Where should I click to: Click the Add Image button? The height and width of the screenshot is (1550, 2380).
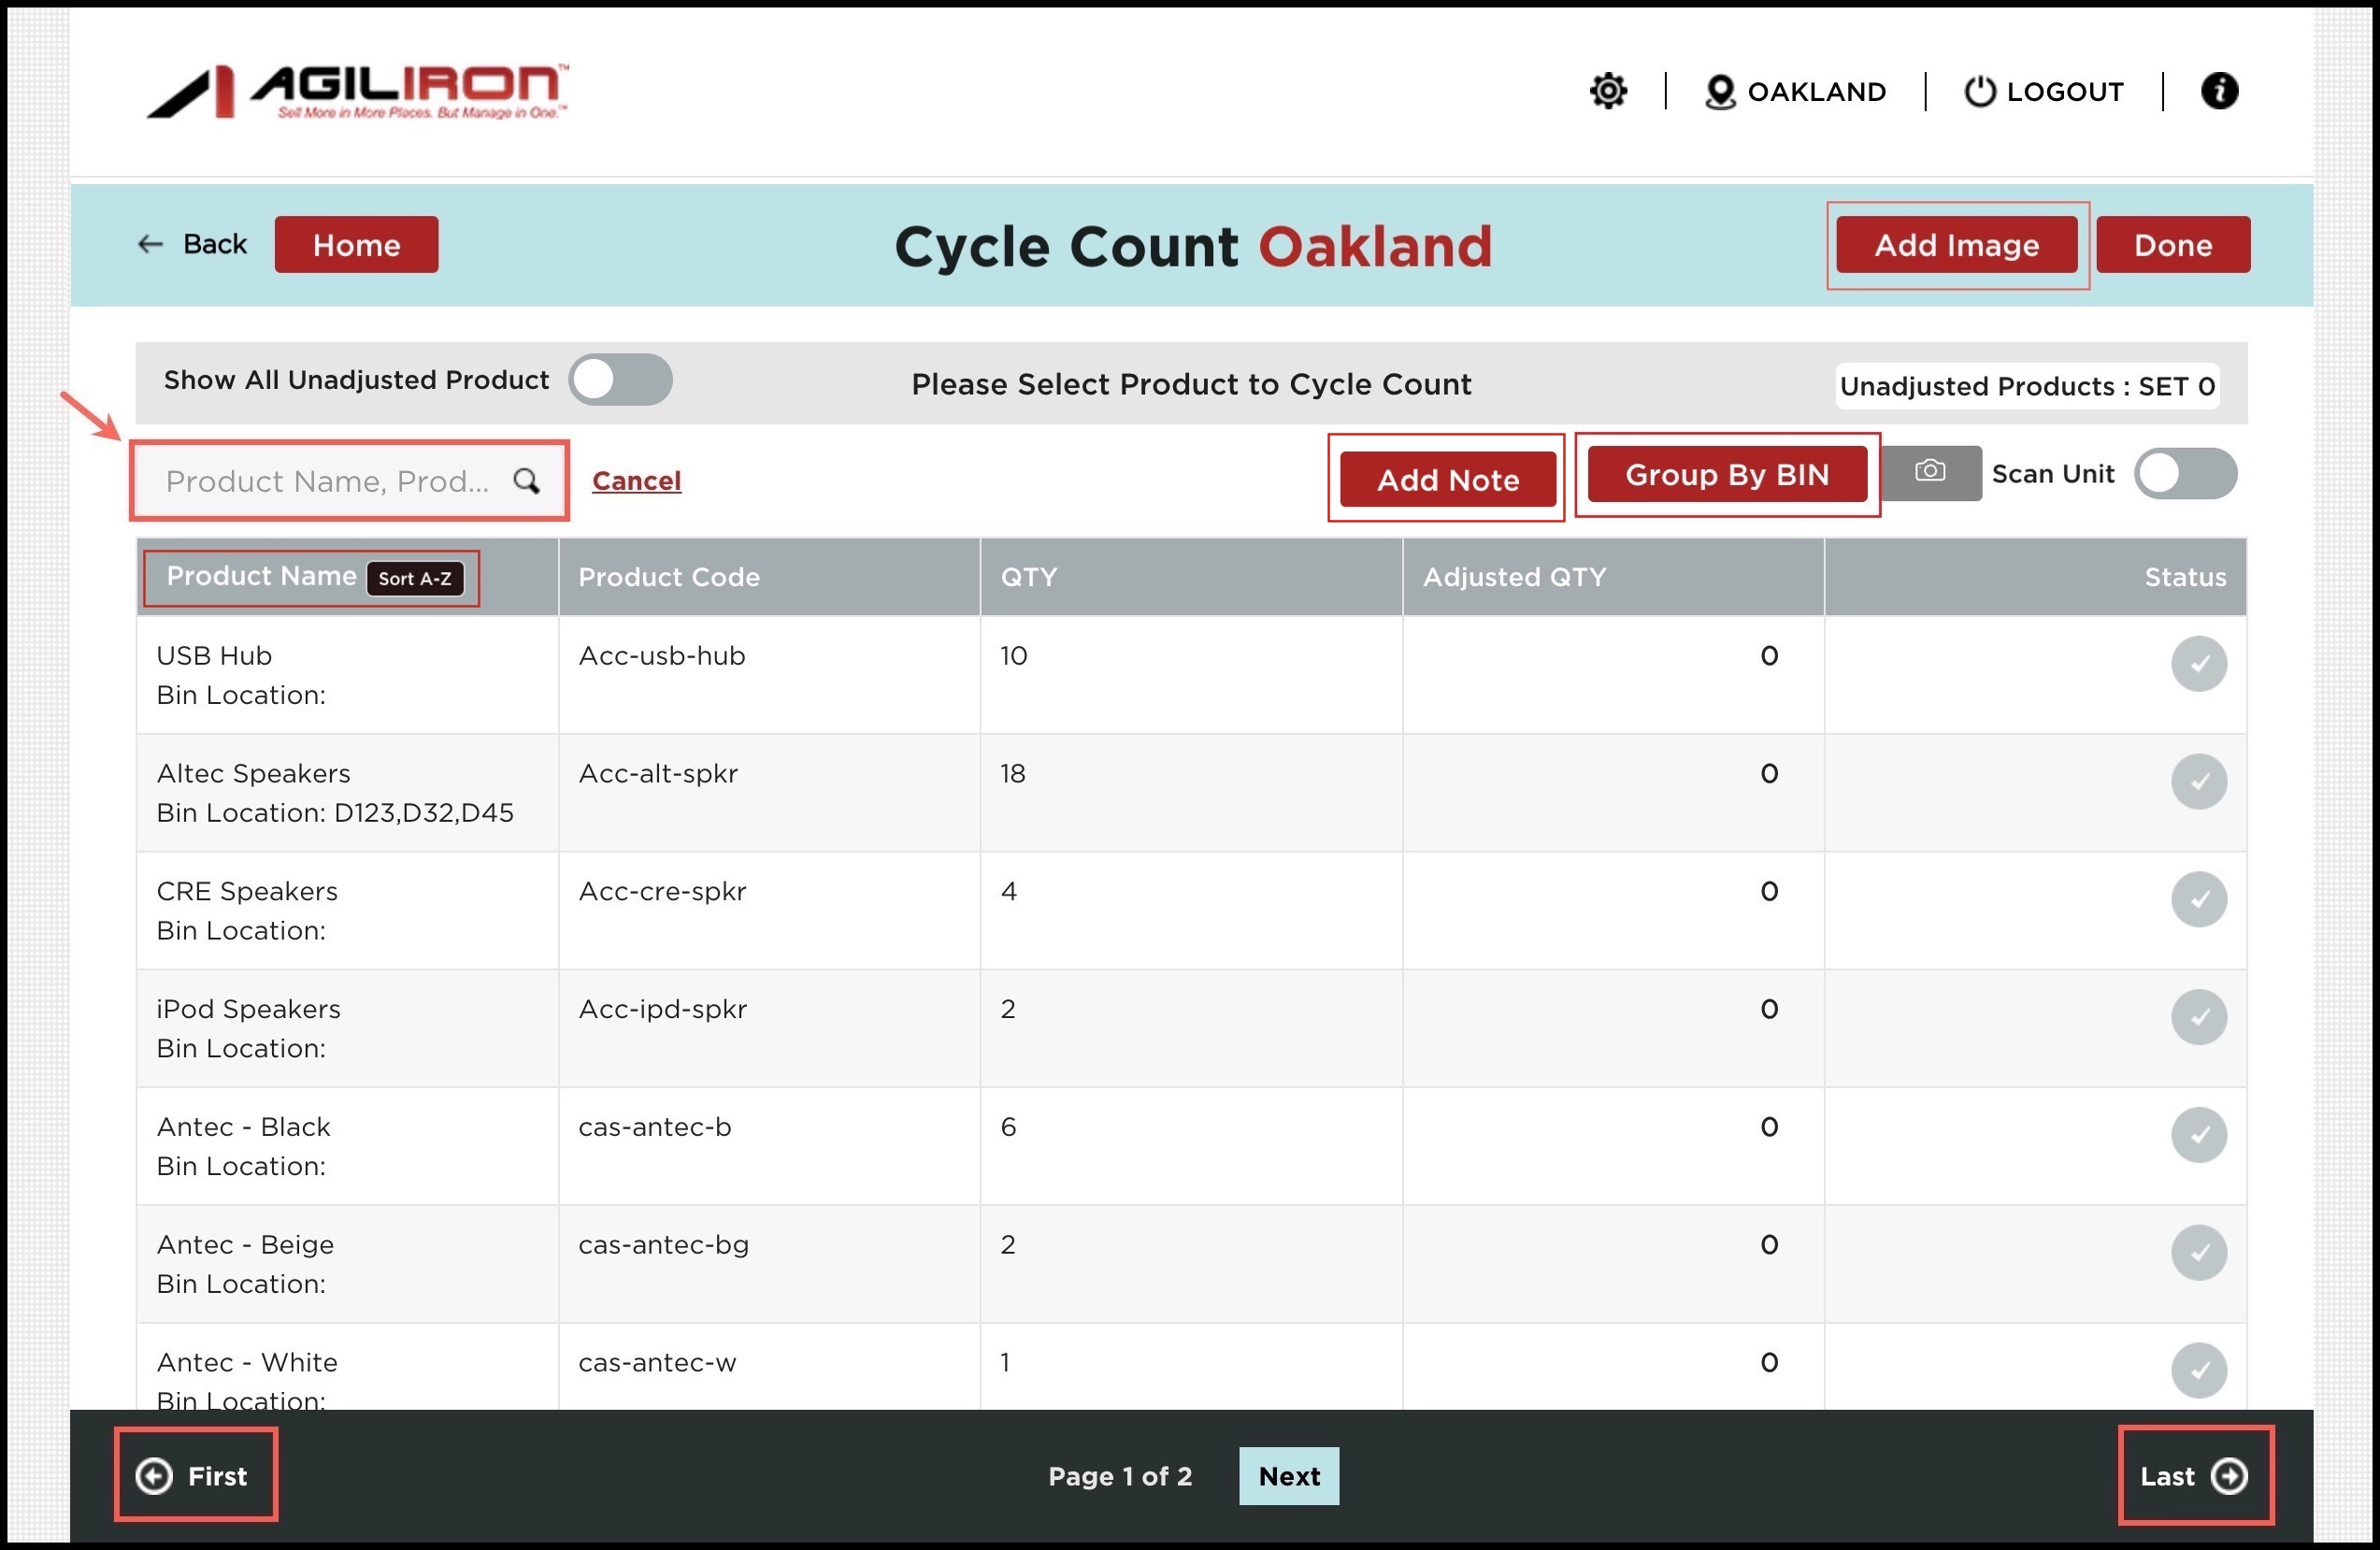[x=1955, y=245]
